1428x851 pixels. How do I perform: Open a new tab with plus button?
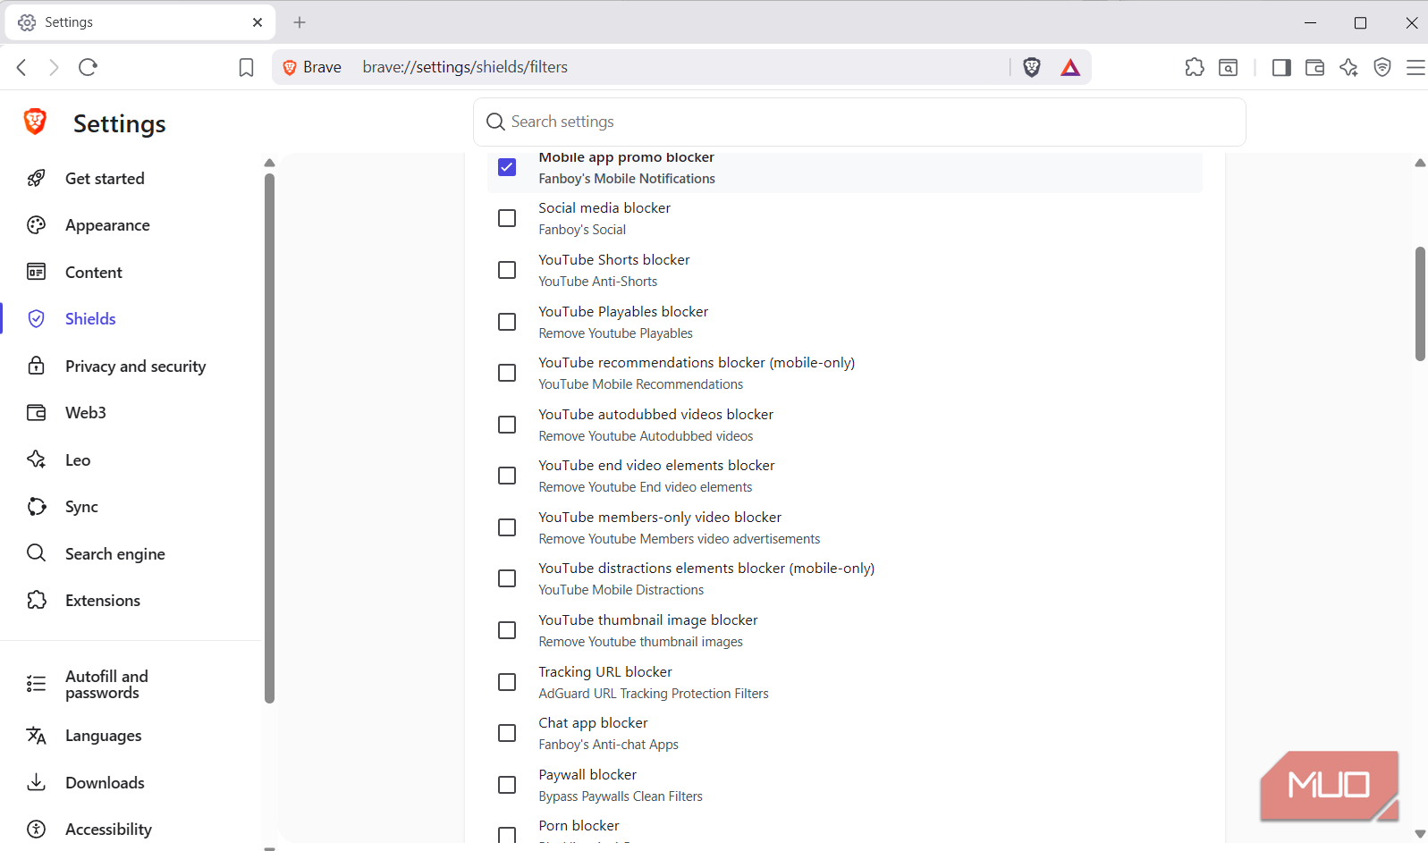300,22
